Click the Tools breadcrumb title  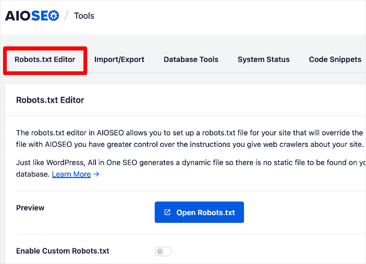[84, 16]
